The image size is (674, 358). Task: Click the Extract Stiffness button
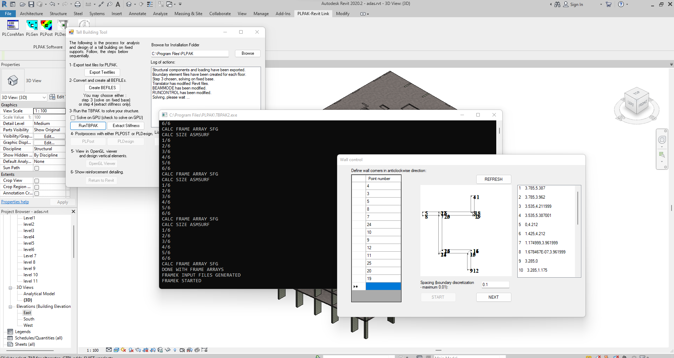click(126, 126)
